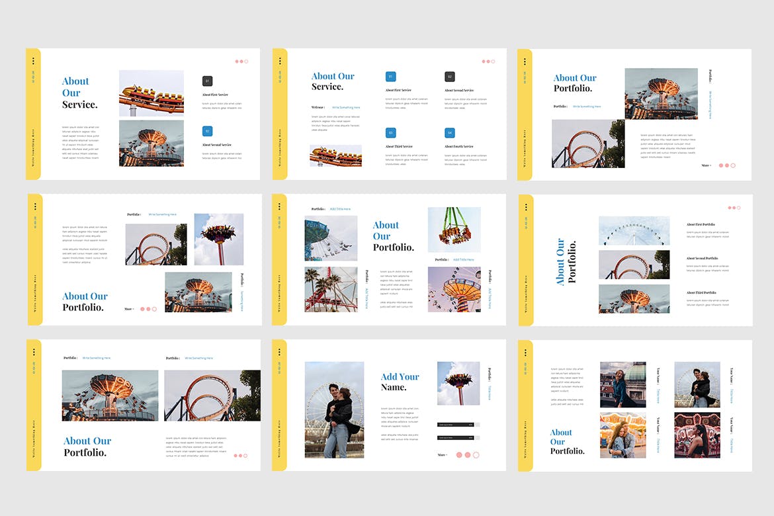Image resolution: width=774 pixels, height=516 pixels.
Task: Click the Add Title Here link at the top of the four-photo carnival slide
Action: (x=340, y=209)
